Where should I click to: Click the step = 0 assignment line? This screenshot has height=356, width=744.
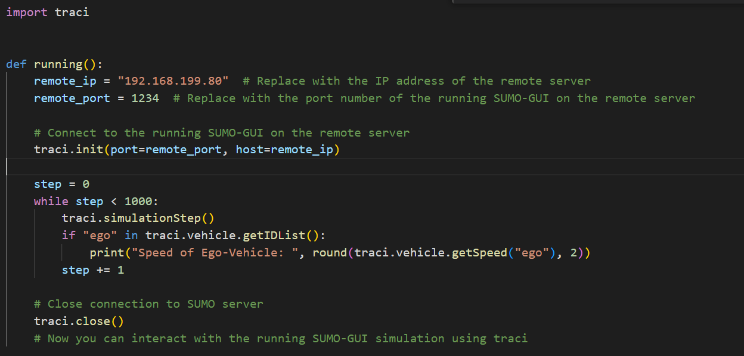(x=61, y=184)
